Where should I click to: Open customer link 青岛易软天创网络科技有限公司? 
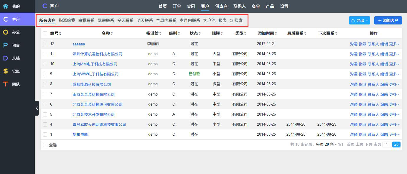pos(99,124)
